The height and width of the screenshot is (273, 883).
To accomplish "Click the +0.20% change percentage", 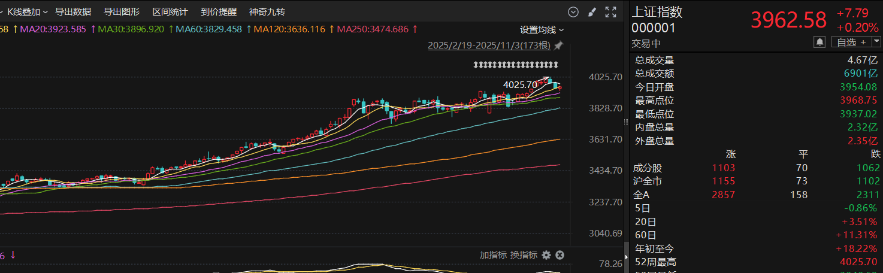I will [x=858, y=28].
